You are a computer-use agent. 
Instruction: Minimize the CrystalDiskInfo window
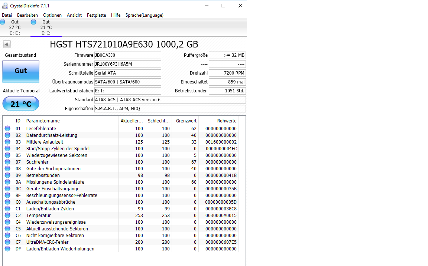click(207, 6)
